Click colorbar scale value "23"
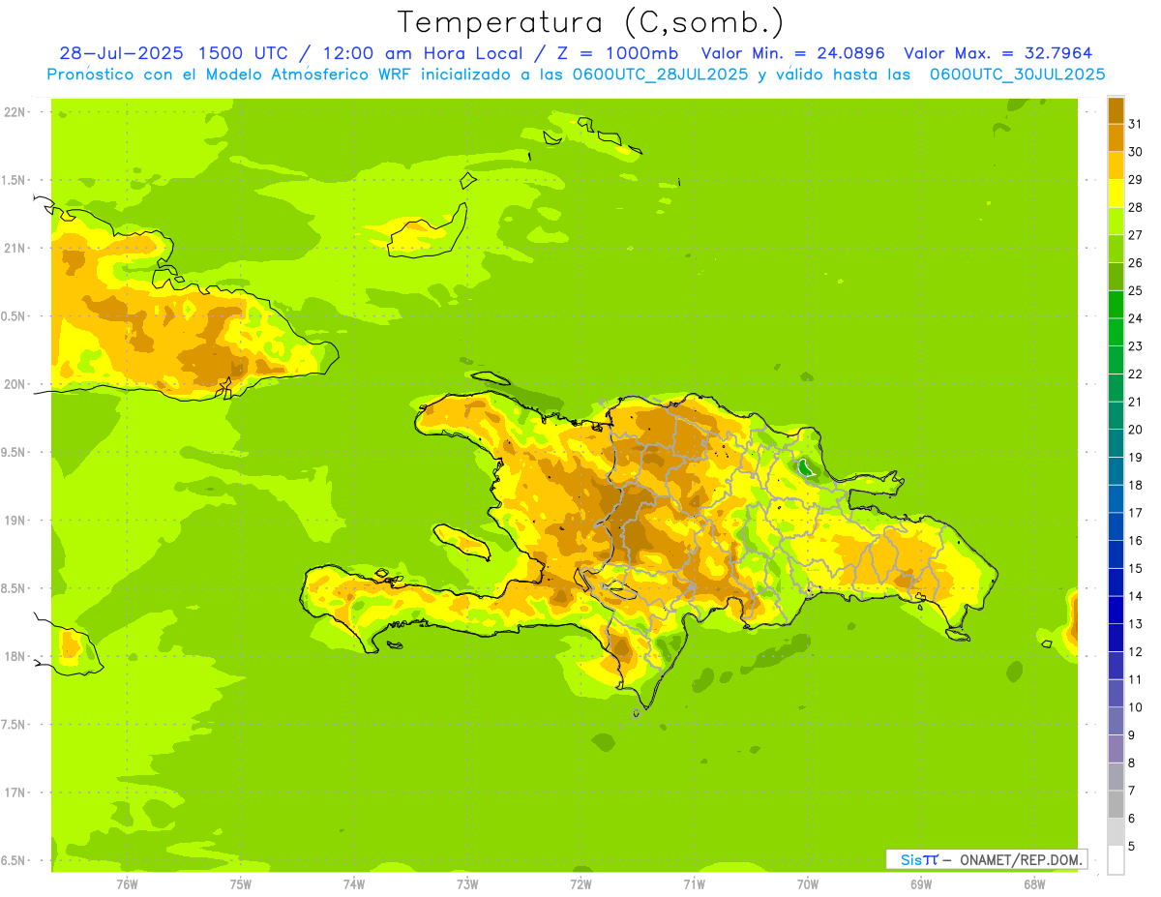The image size is (1161, 897). click(x=1135, y=346)
